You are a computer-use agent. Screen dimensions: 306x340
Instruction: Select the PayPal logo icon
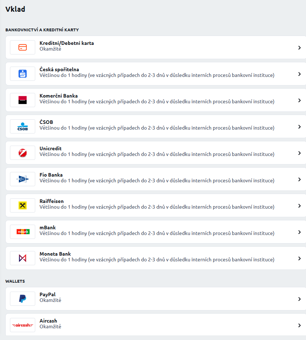coord(22,299)
